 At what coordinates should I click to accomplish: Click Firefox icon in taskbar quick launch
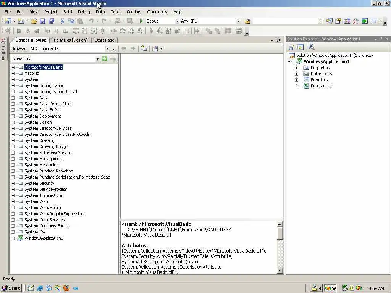pyautogui.click(x=66, y=288)
